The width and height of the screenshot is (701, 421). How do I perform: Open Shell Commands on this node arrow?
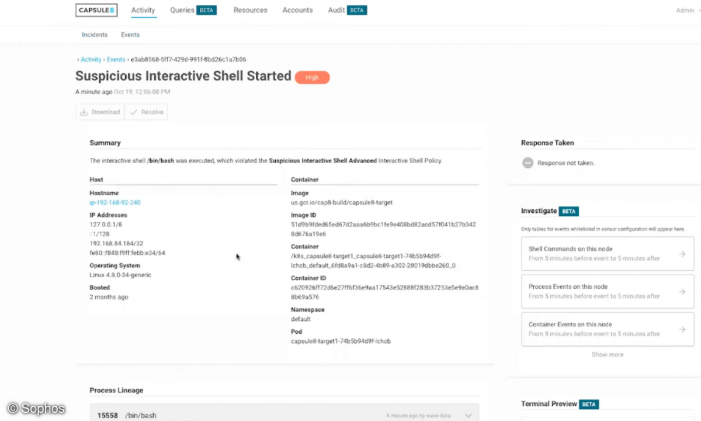click(x=682, y=254)
